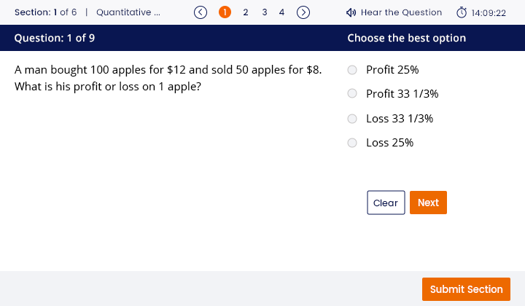Click the 14:09:22 countdown timer text

[x=489, y=13]
